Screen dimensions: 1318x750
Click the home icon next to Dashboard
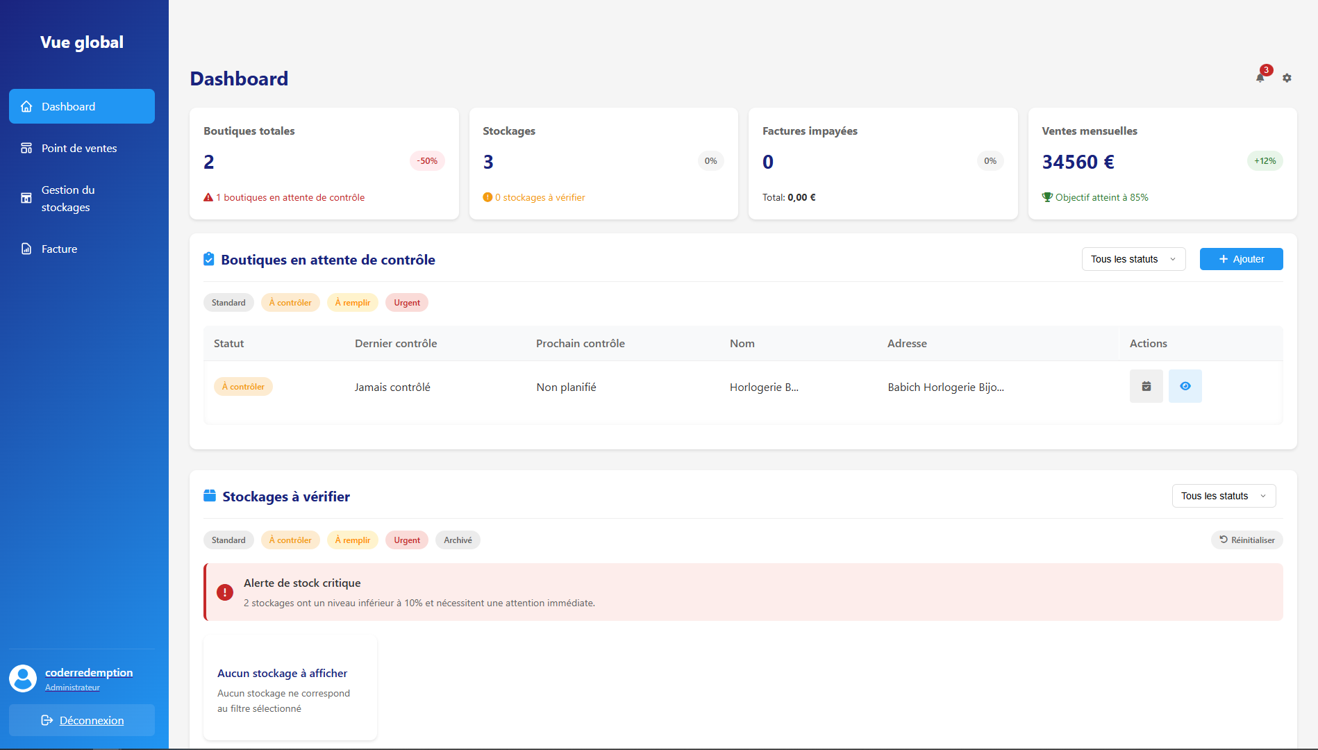[x=26, y=106]
